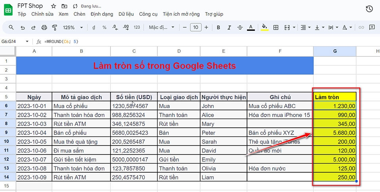Increase decimal places
This screenshot has height=192, width=380.
click(x=126, y=28)
